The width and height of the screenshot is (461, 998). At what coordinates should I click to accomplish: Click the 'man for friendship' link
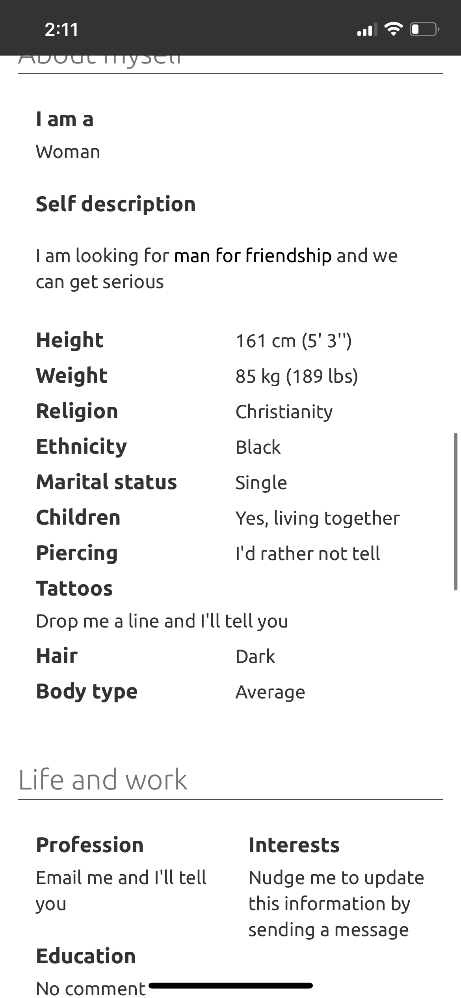pyautogui.click(x=253, y=256)
